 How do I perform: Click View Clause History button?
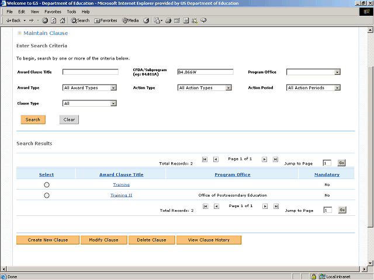[209, 240]
